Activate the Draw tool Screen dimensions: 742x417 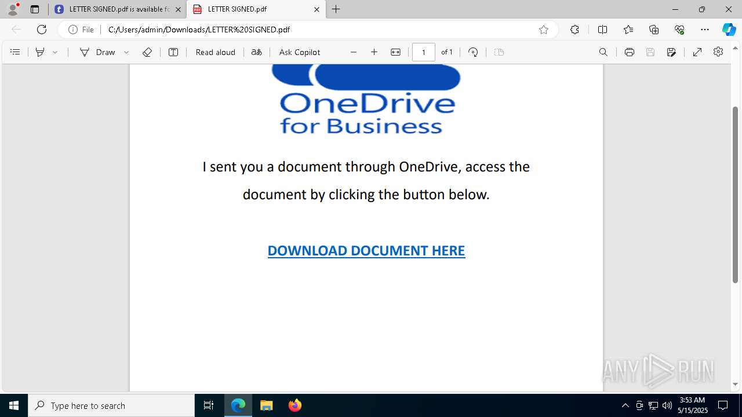point(97,52)
